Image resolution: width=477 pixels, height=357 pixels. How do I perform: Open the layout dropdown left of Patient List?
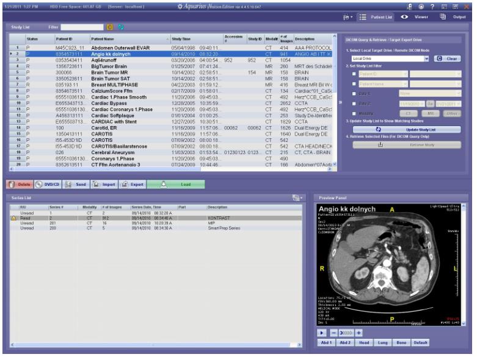coord(348,17)
